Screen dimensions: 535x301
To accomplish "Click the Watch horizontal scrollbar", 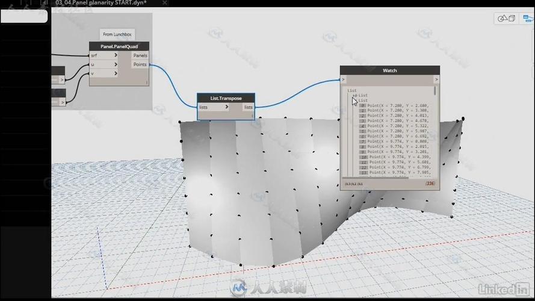I will tap(376, 178).
